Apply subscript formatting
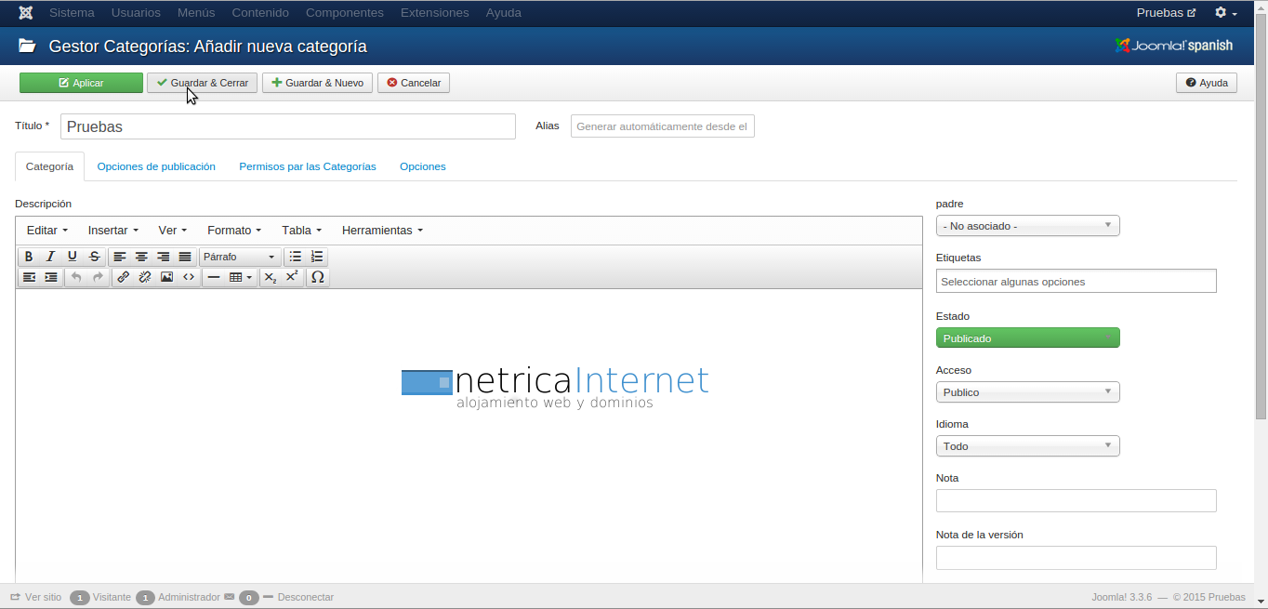The image size is (1268, 609). pyautogui.click(x=271, y=277)
